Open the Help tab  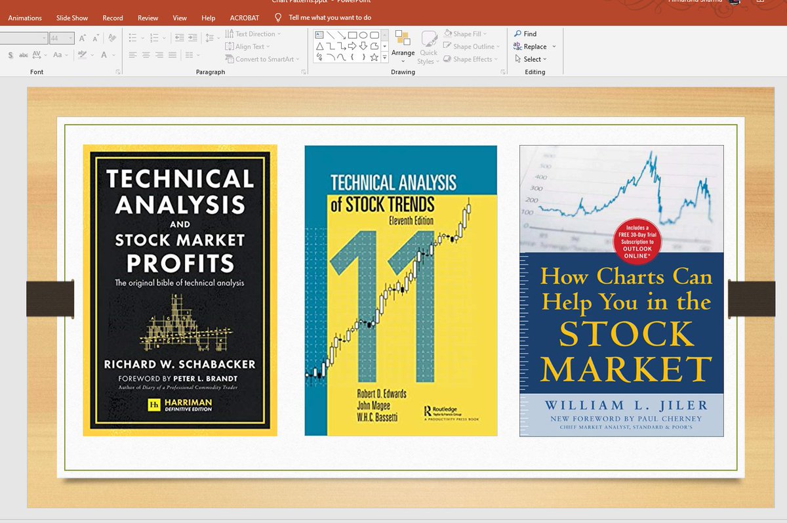[x=208, y=18]
